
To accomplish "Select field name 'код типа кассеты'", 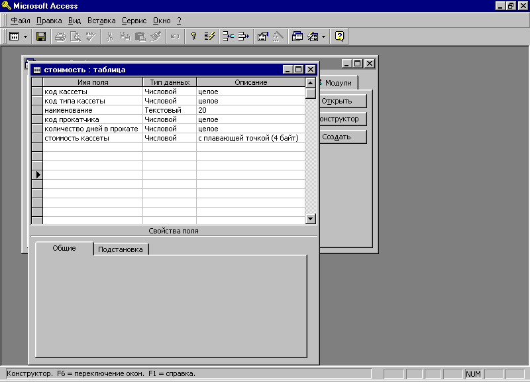I will click(93, 101).
